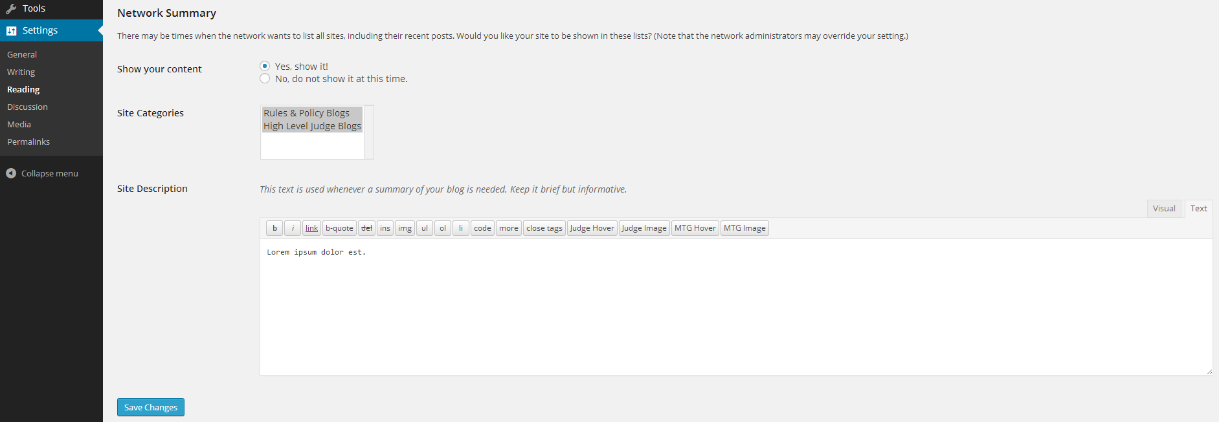Image resolution: width=1219 pixels, height=422 pixels.
Task: Insert blockquote using b-quote button
Action: (x=339, y=228)
